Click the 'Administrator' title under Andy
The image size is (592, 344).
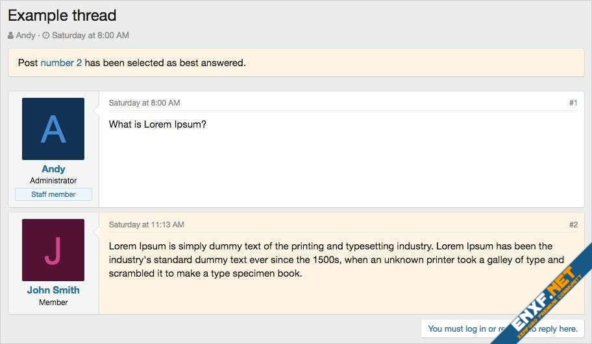tap(53, 181)
